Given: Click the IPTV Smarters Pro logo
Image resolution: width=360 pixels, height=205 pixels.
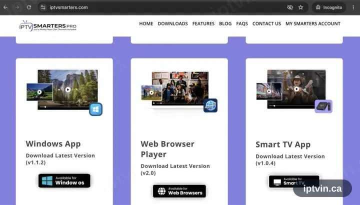Looking at the screenshot, I should [x=48, y=25].
